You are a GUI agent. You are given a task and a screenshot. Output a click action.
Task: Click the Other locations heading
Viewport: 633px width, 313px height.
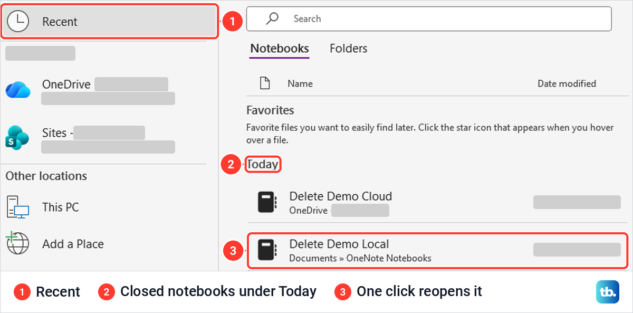coord(46,176)
